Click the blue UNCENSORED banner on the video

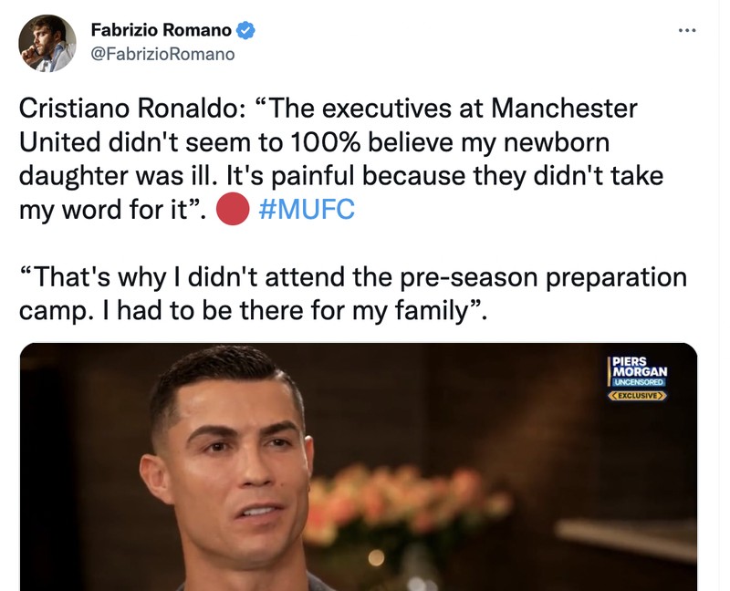[639, 381]
